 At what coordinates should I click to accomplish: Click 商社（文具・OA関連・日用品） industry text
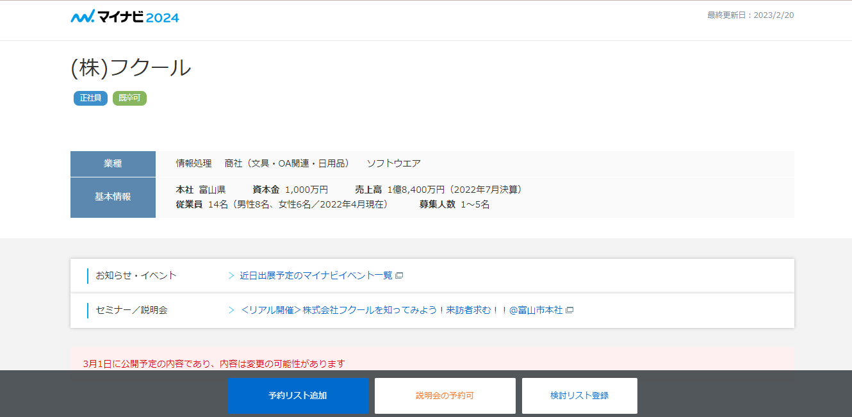(x=289, y=164)
